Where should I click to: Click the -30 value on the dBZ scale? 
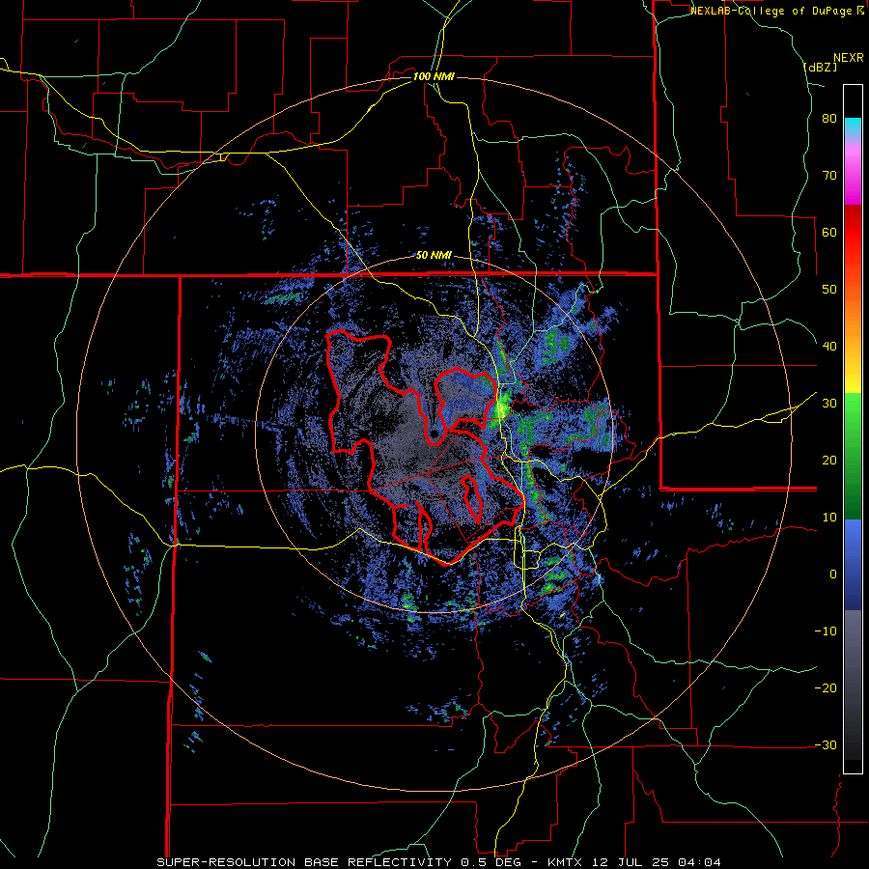826,745
